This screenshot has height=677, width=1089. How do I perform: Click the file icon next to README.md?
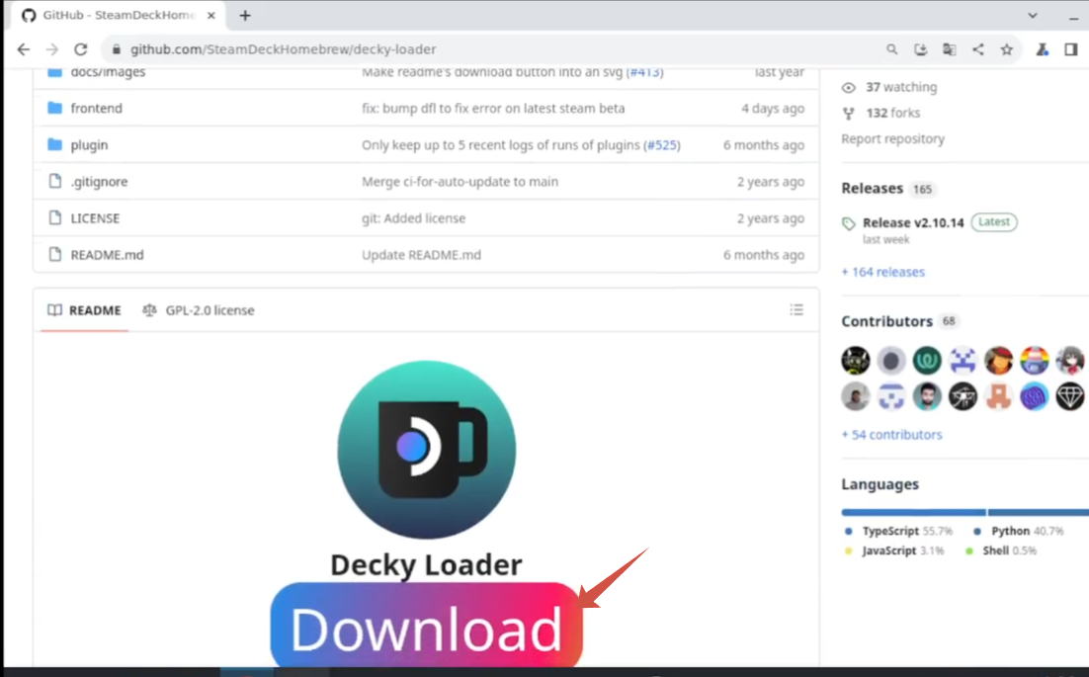pyautogui.click(x=54, y=254)
